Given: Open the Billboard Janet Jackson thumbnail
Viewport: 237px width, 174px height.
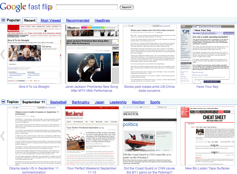Looking at the screenshot, I should 92,54.
